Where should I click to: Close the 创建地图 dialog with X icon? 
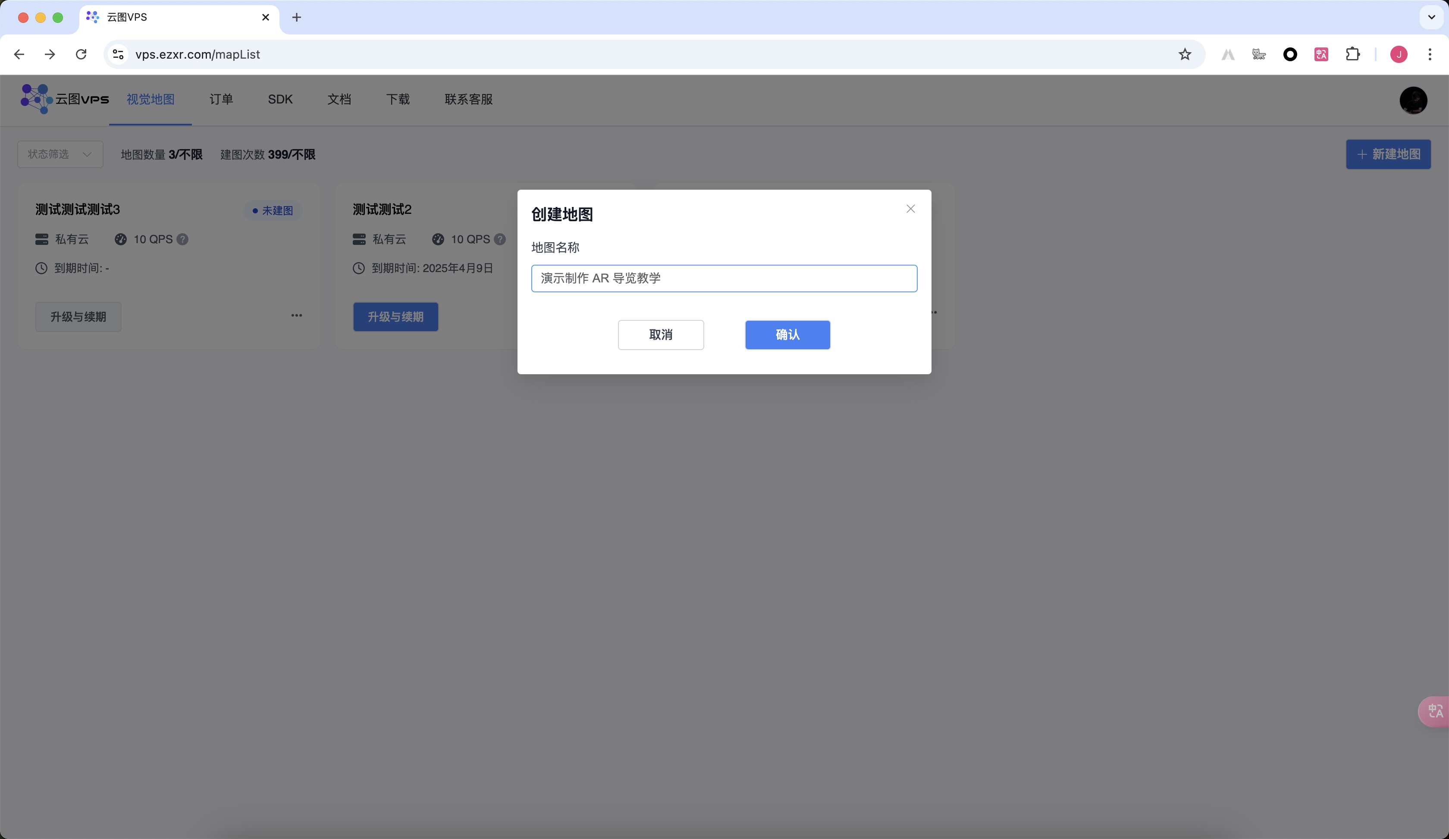pos(910,209)
